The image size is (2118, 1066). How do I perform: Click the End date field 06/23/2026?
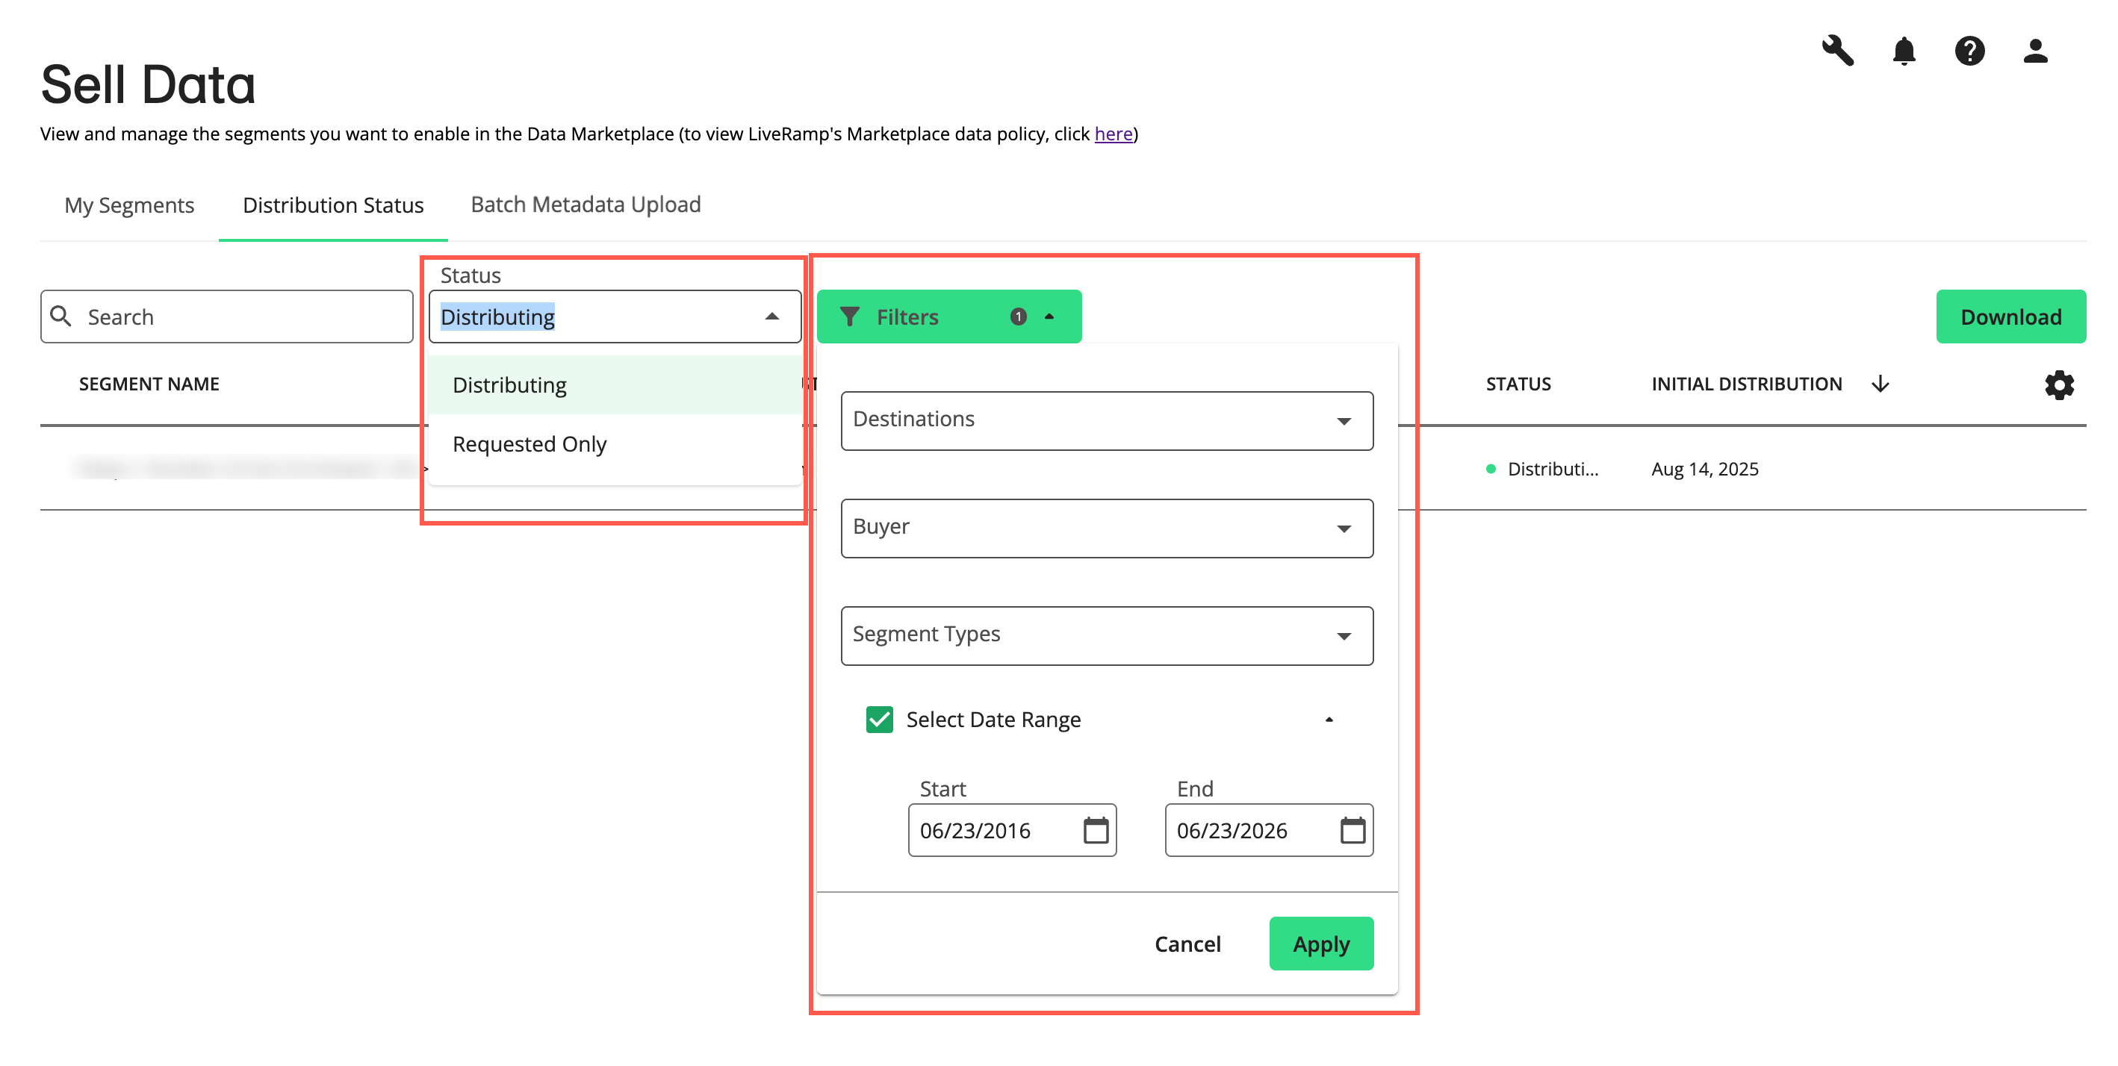point(1268,830)
